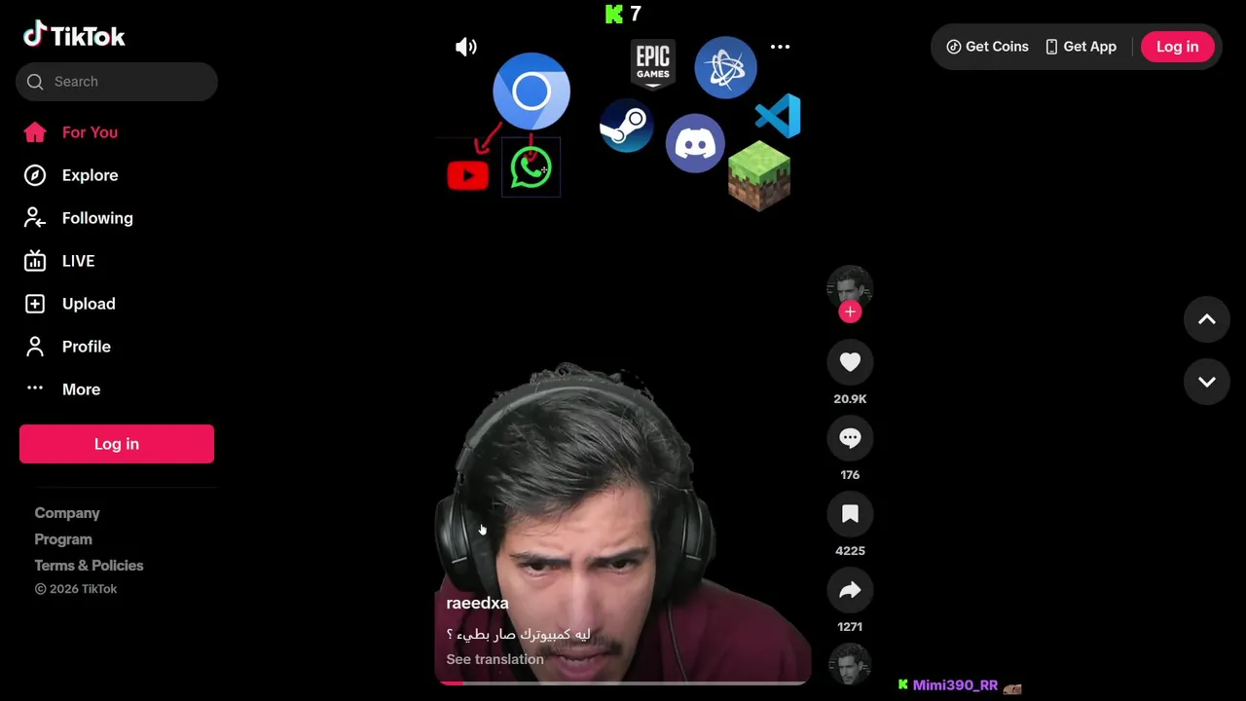This screenshot has width=1246, height=701.
Task: Click the Mimi390_RR username text
Action: (955, 685)
